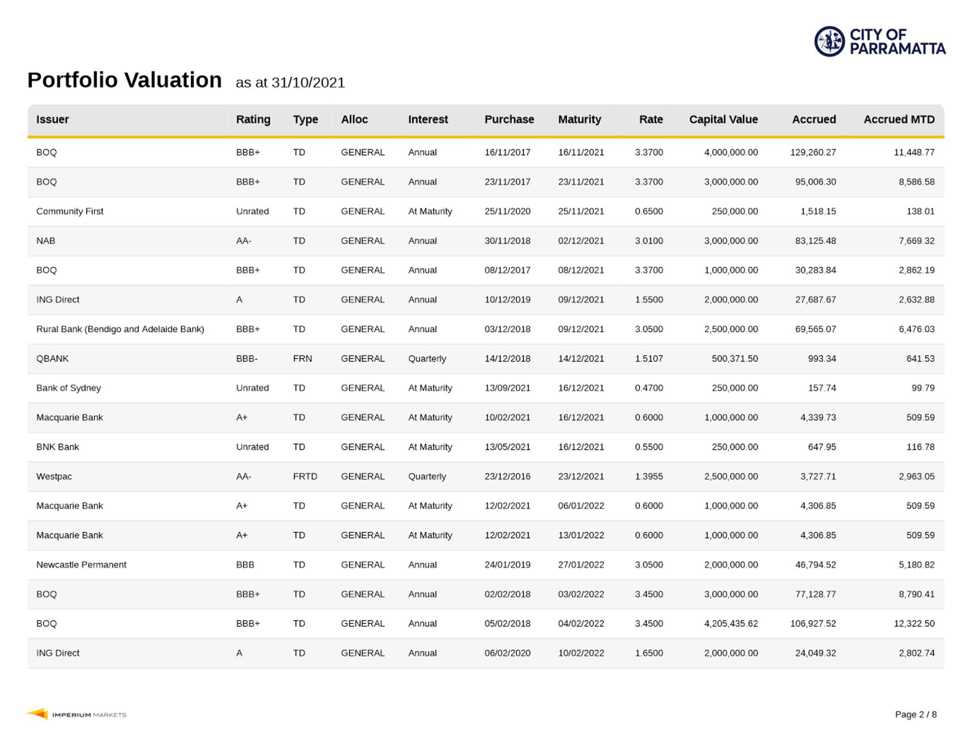Click the Imperium Markets logo
Screen dimensions: 972x751
[77, 714]
